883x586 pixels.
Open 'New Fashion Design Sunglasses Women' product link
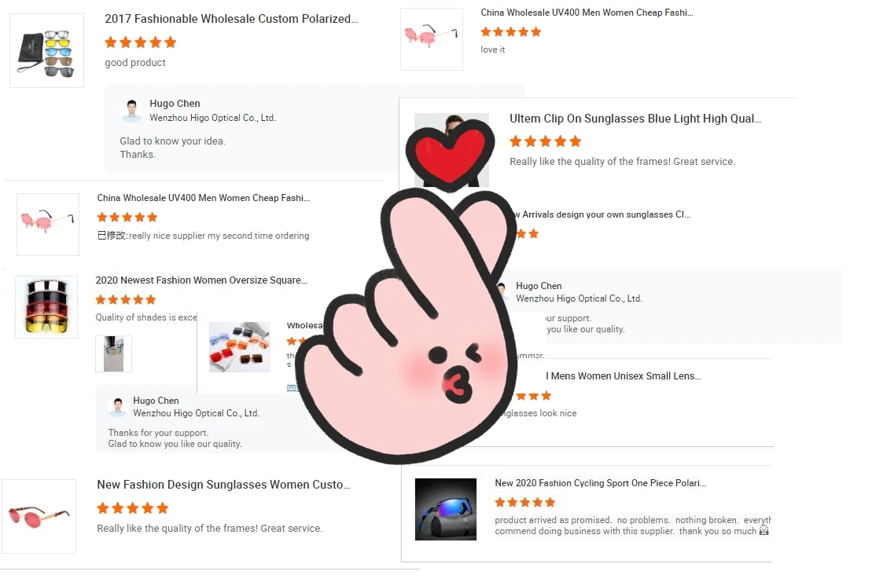pyautogui.click(x=223, y=485)
